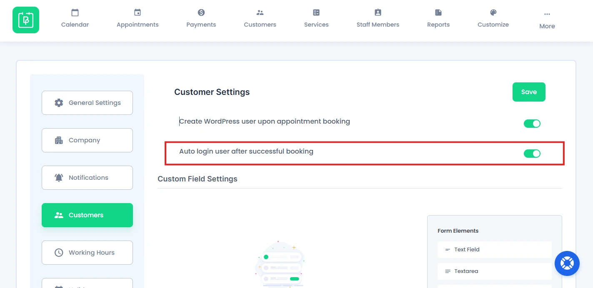The height and width of the screenshot is (288, 593).
Task: Click the Textarea element icon
Action: (x=448, y=271)
